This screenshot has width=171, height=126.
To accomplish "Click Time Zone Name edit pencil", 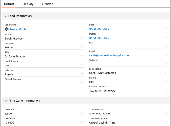I will click(166, 122).
